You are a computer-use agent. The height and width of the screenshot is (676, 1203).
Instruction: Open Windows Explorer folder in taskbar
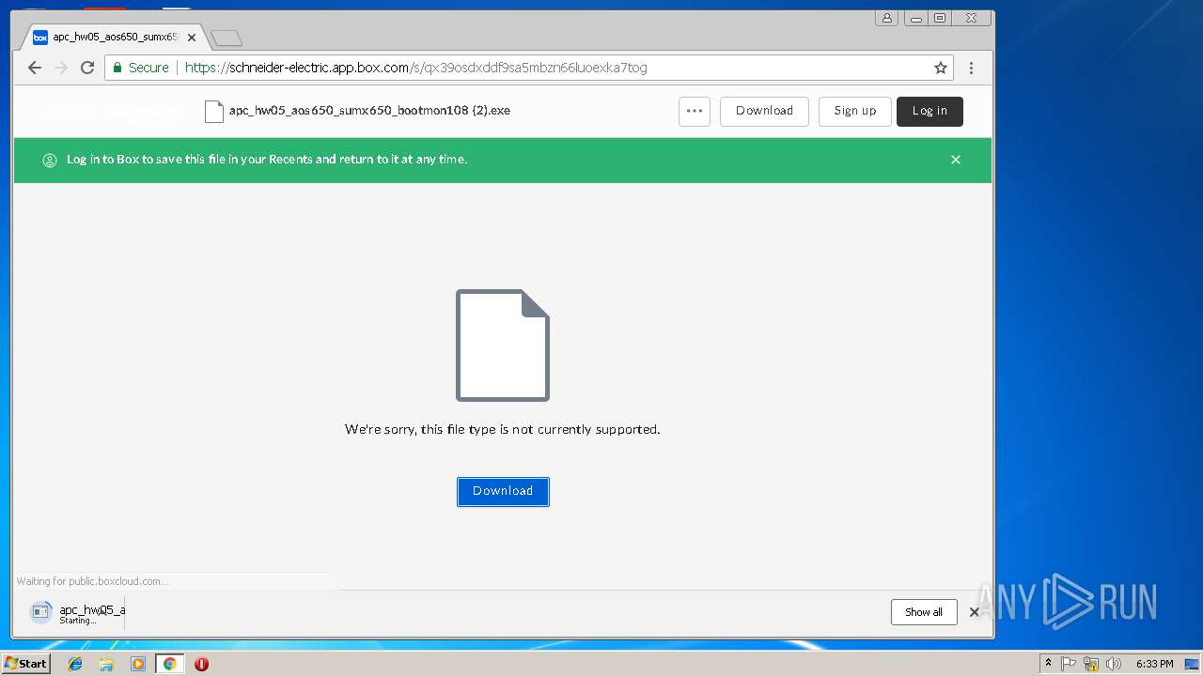pos(106,664)
